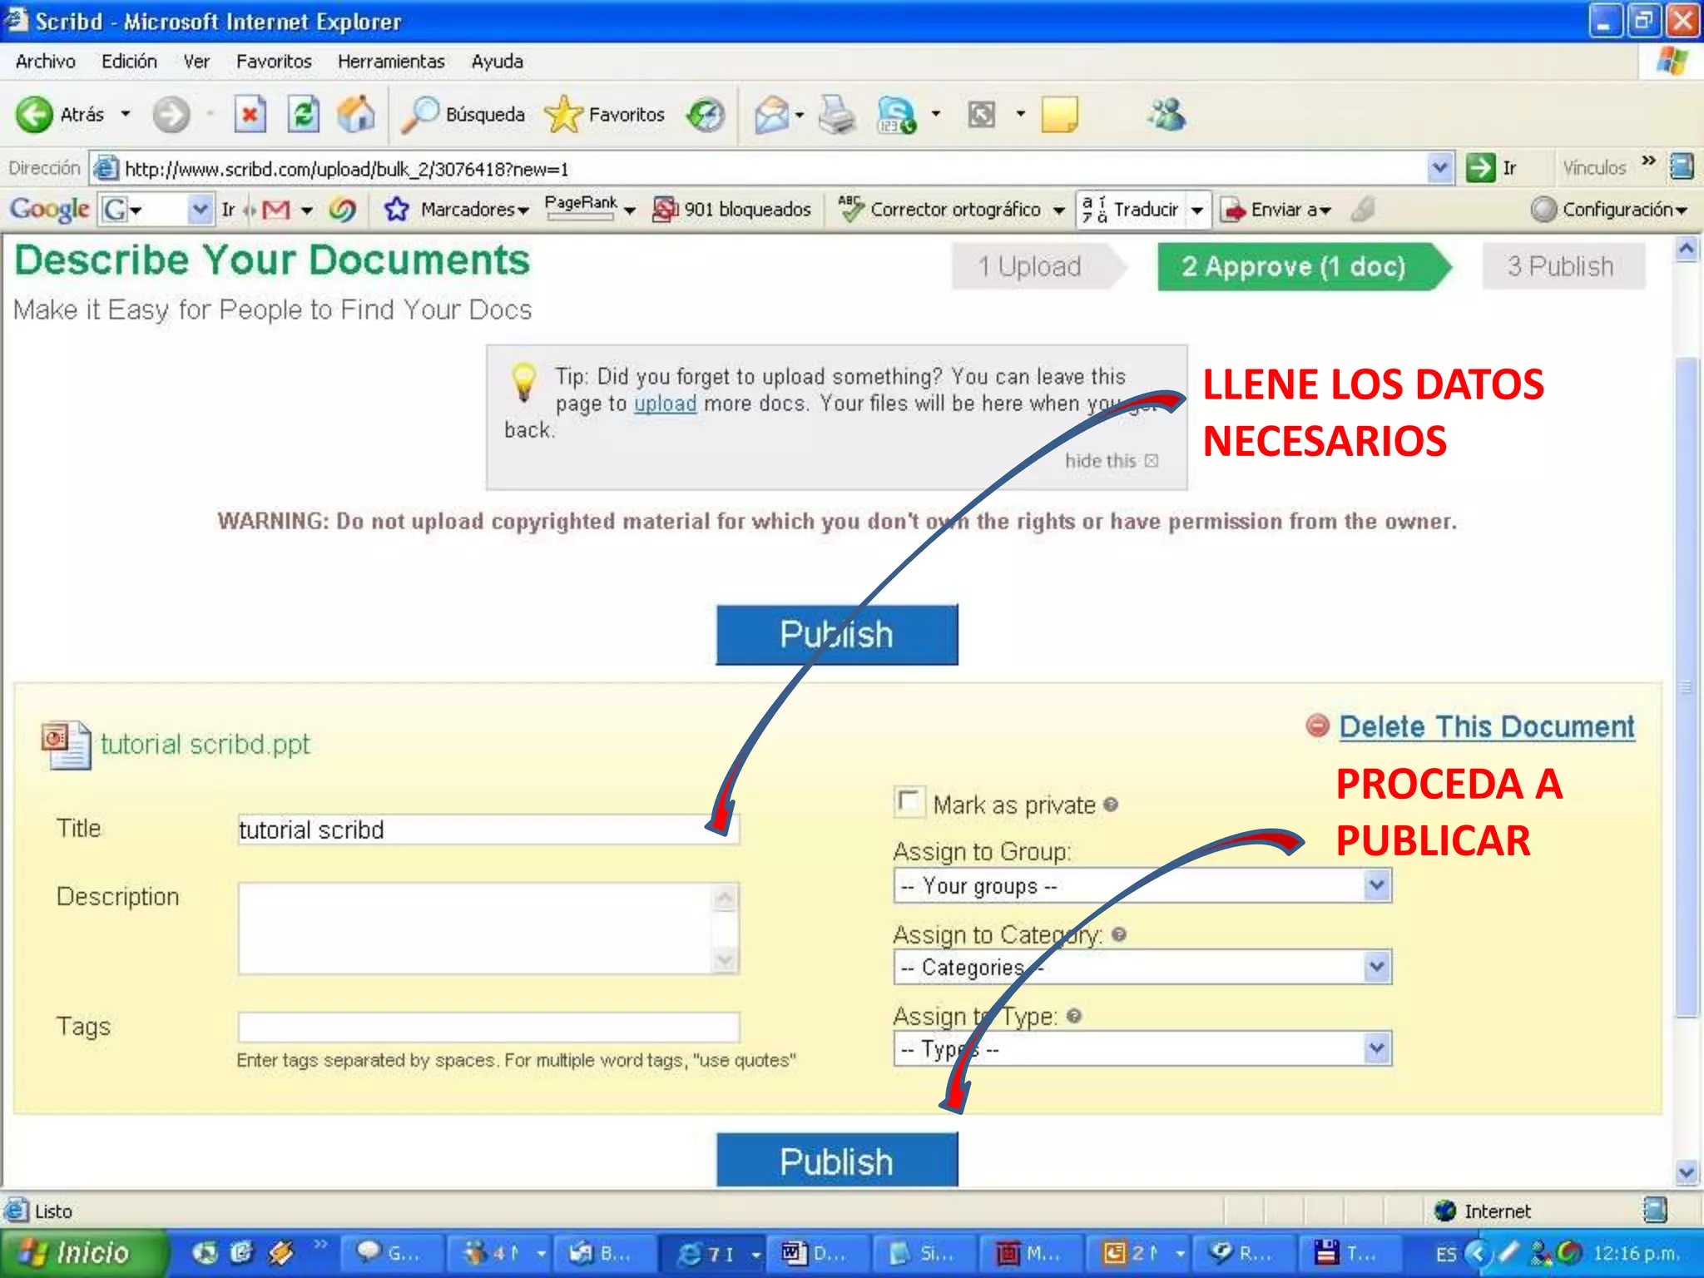Click the tutorial scribd.ppt file icon
Viewport: 1704px width, 1278px height.
pos(66,745)
